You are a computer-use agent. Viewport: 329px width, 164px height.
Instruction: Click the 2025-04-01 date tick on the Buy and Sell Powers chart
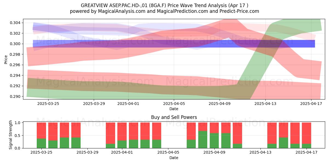point(122,153)
